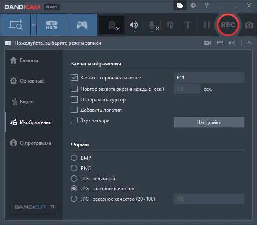Start recording with the REC button
The image size is (257, 225).
coord(228,25)
